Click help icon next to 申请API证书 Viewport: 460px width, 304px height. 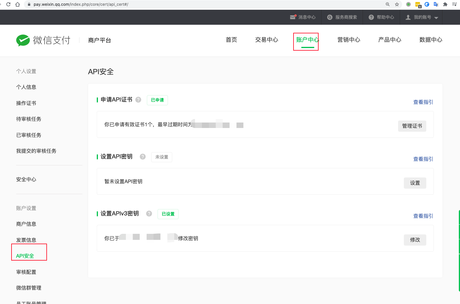(138, 100)
